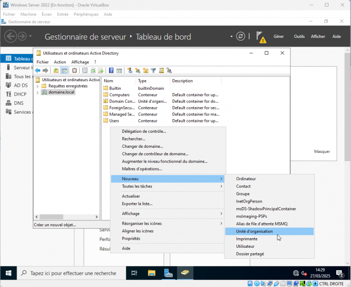Choose Utilisateur from the Nouveau submenu
Image resolution: width=351 pixels, height=287 pixels.
[245, 246]
